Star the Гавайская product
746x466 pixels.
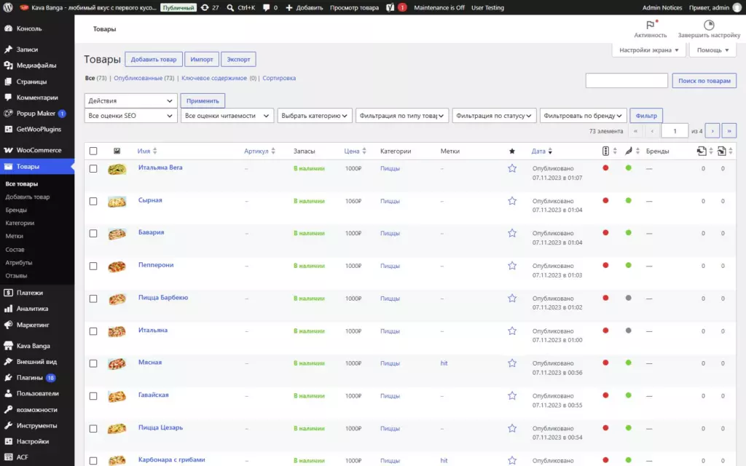click(512, 396)
